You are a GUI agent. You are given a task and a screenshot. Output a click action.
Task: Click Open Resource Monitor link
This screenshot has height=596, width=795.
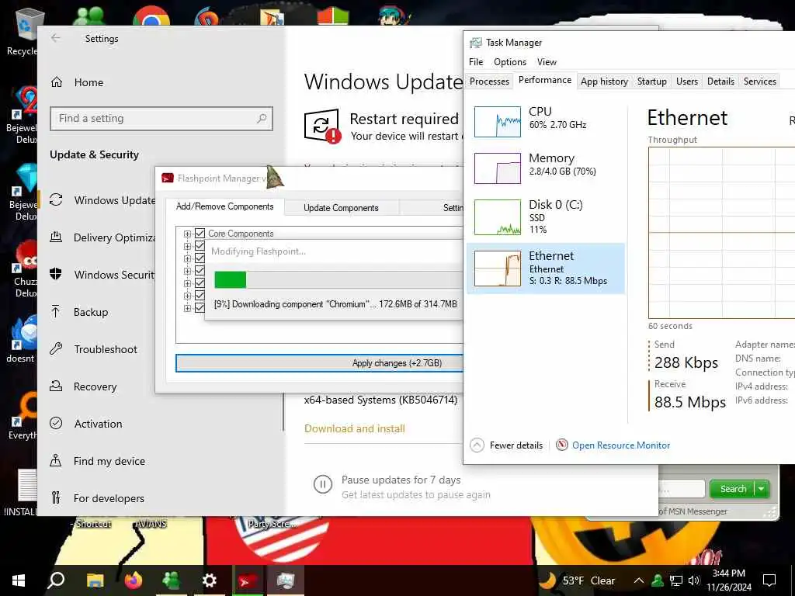[620, 445]
